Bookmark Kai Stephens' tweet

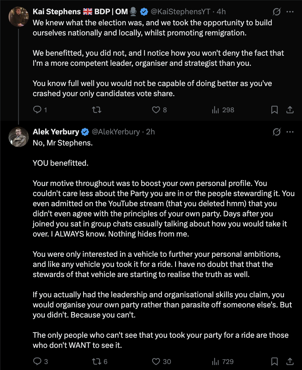tap(275, 110)
